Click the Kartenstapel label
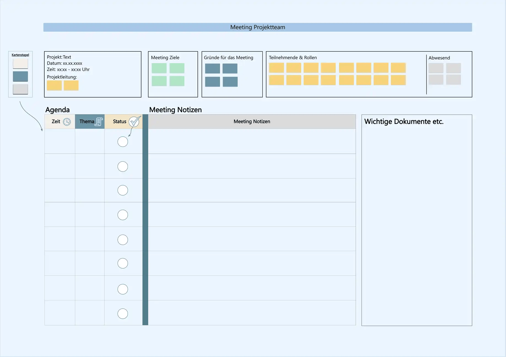 point(20,55)
